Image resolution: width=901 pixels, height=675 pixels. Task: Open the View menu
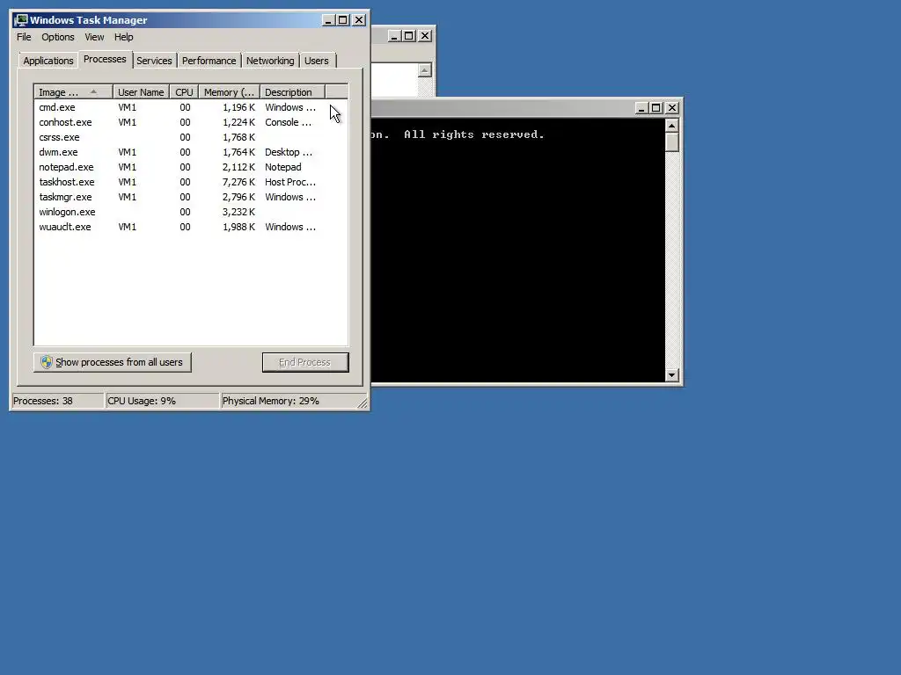pyautogui.click(x=94, y=37)
